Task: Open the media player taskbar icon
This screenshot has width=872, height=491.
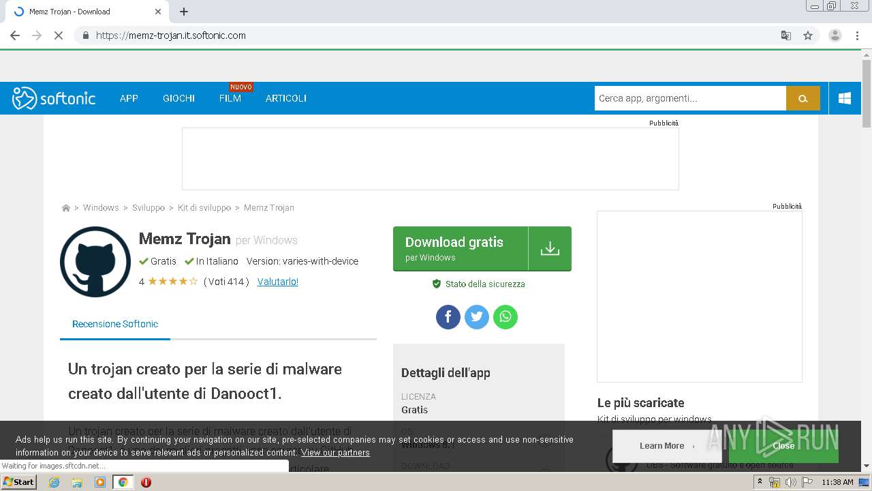Action: [100, 482]
